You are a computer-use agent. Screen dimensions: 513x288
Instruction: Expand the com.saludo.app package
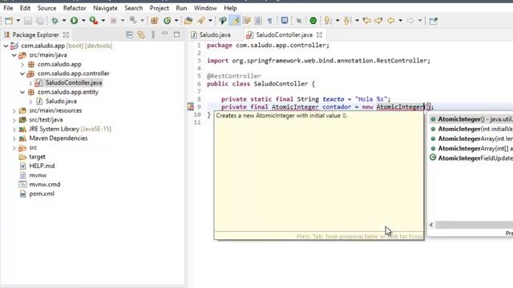tap(22, 64)
